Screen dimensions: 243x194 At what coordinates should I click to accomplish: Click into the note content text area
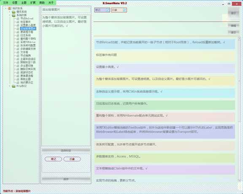click(x=66, y=80)
